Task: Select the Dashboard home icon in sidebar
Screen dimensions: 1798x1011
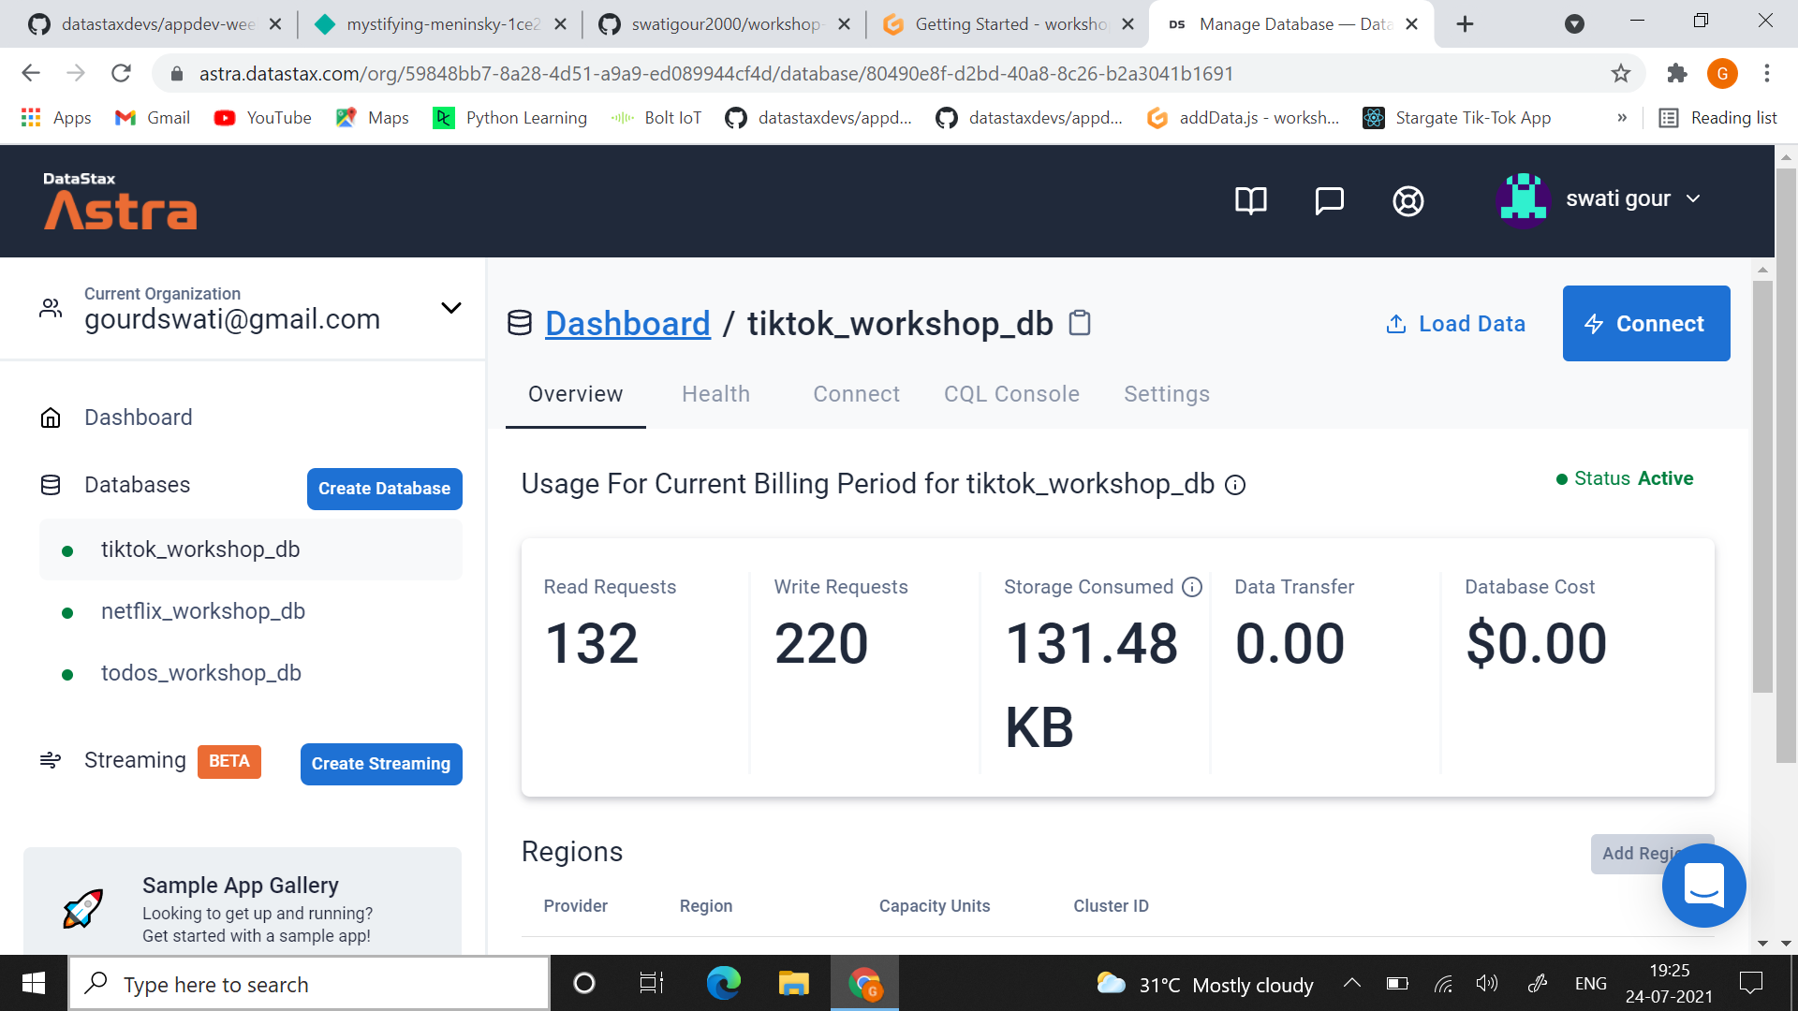Action: point(51,418)
